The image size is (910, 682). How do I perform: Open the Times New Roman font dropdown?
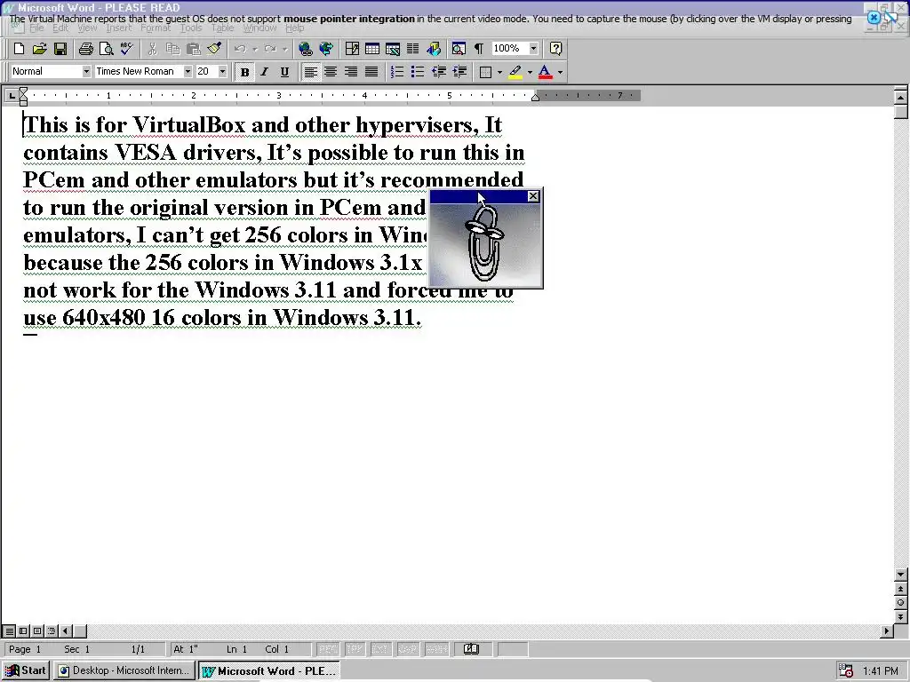click(188, 71)
